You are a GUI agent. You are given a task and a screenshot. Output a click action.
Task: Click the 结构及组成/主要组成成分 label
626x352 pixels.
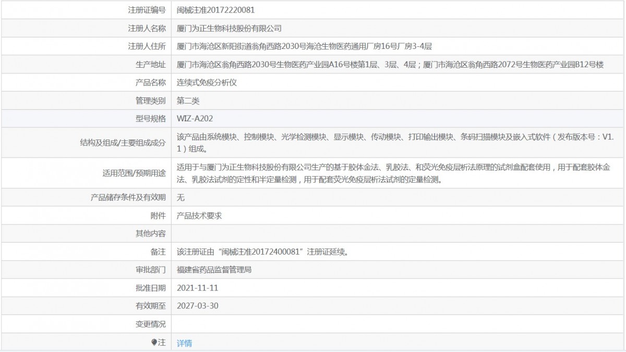click(x=122, y=143)
